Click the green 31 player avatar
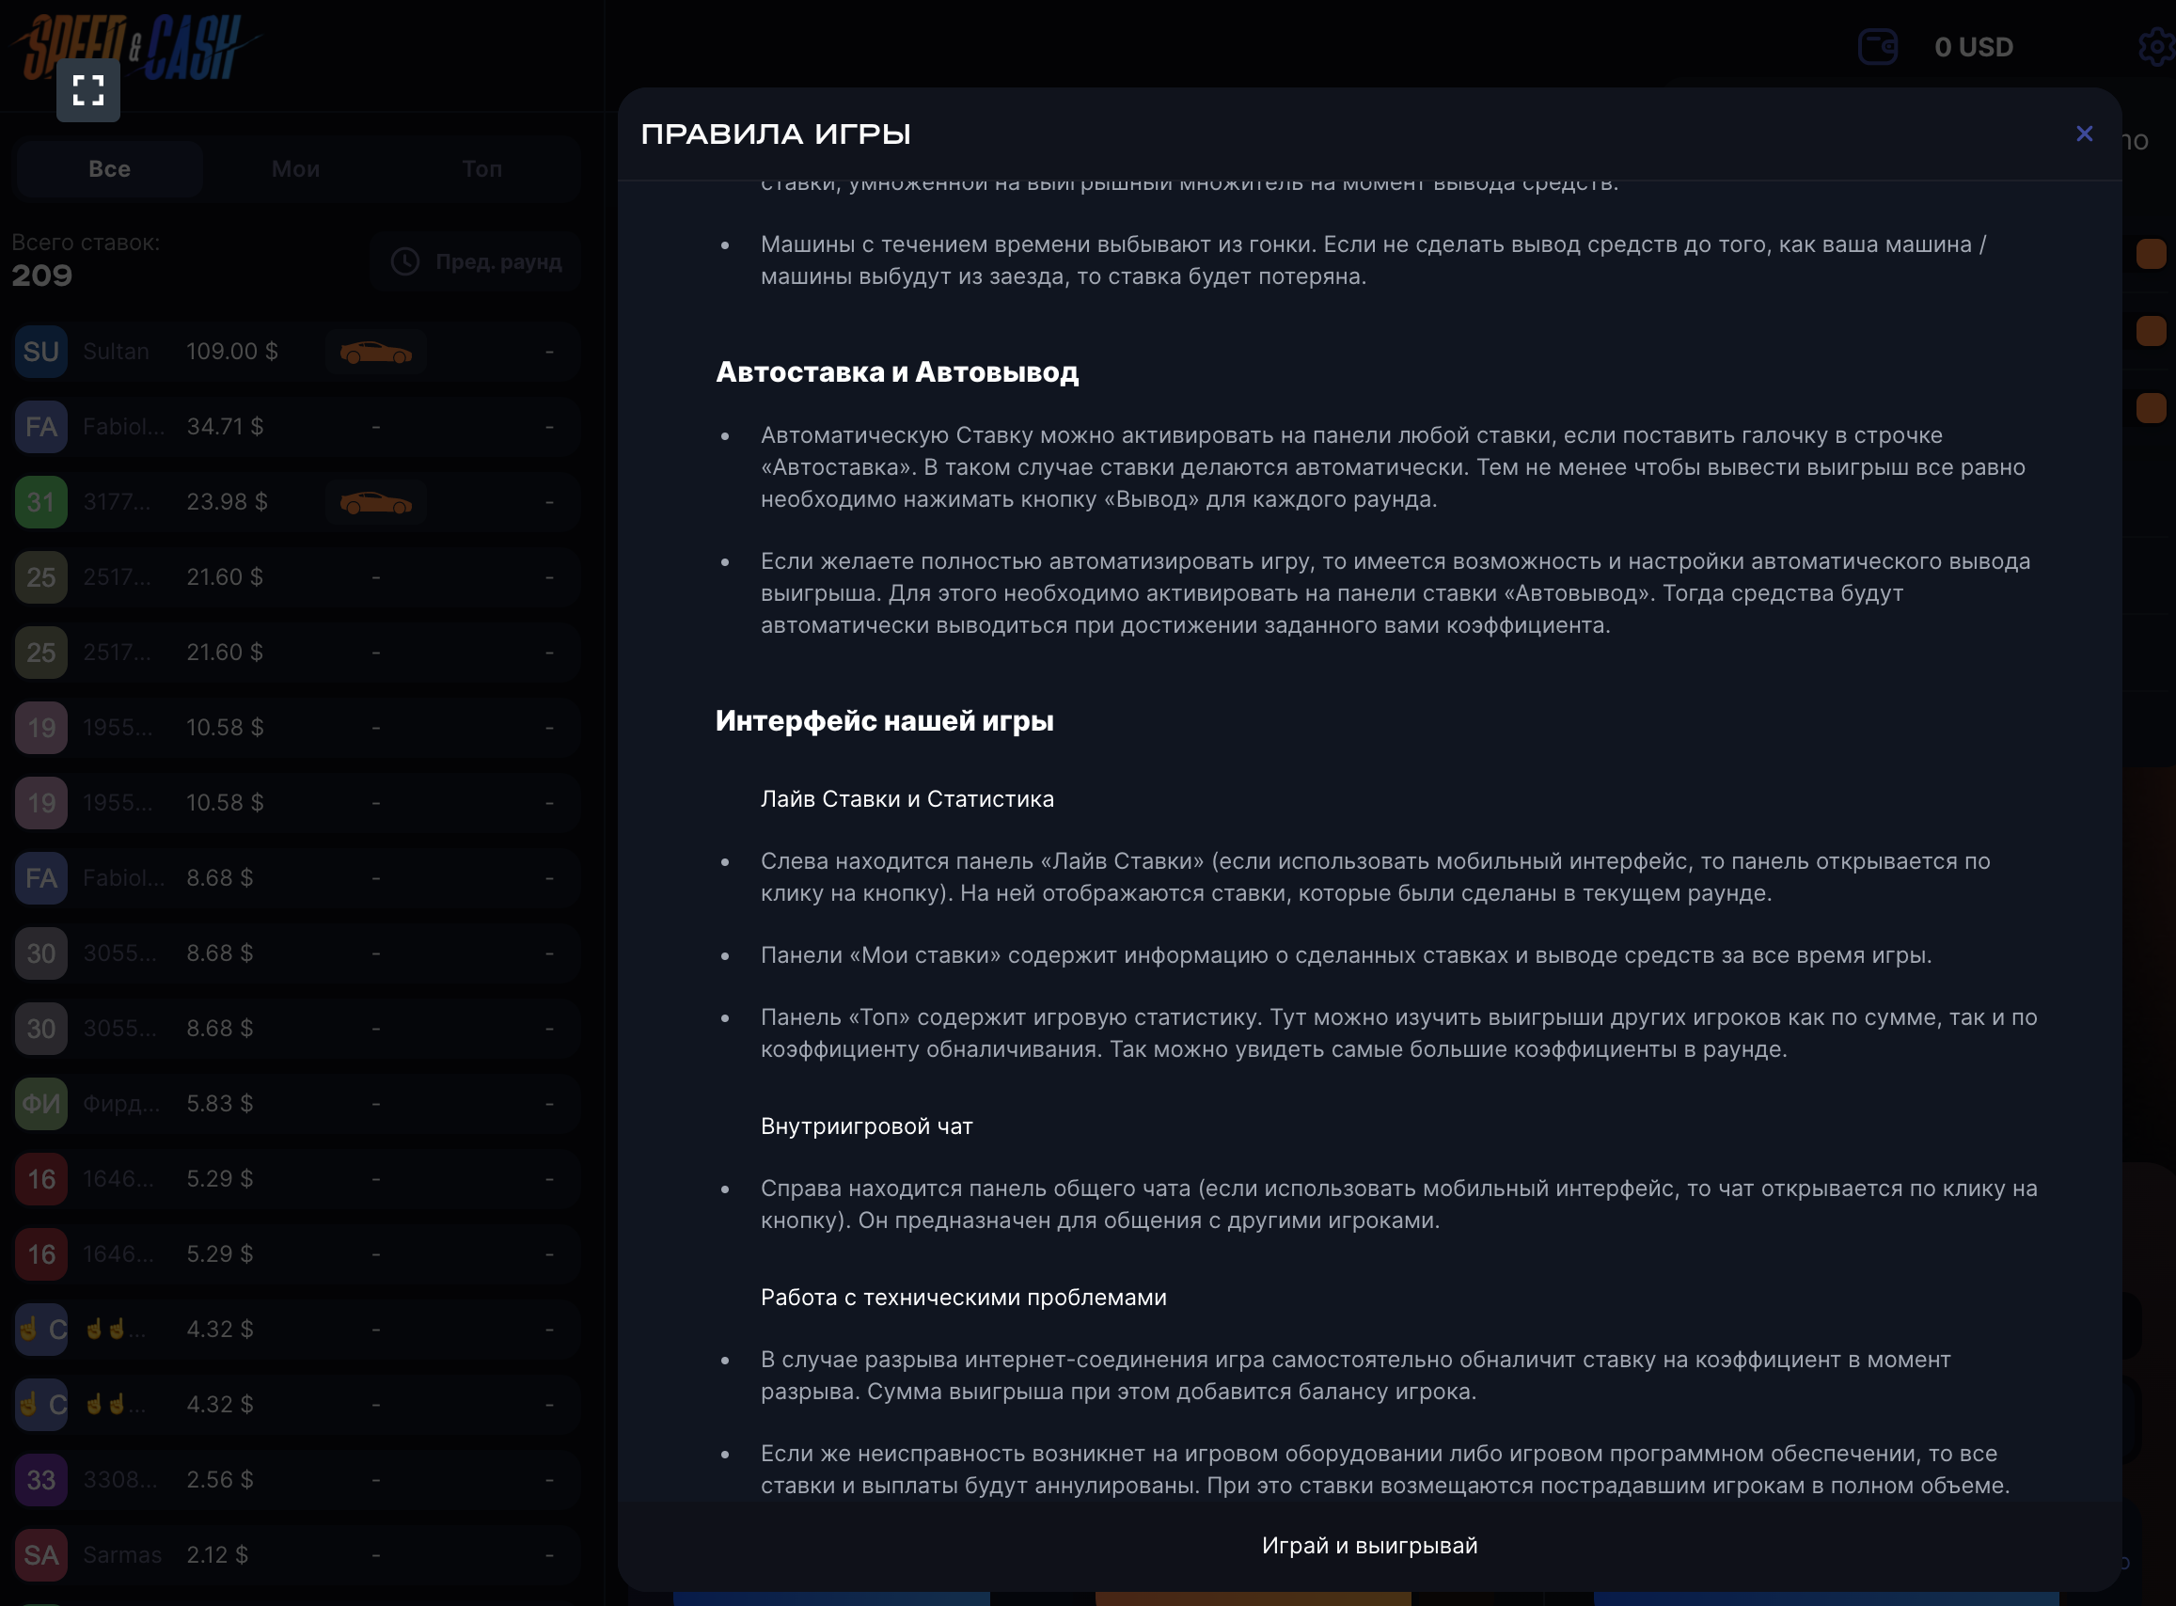The width and height of the screenshot is (2176, 1606). pos(40,503)
